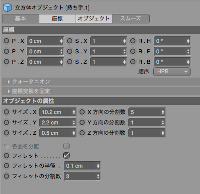This screenshot has width=200, height=194.
Task: Click the P.Z value field
Action: point(45,62)
